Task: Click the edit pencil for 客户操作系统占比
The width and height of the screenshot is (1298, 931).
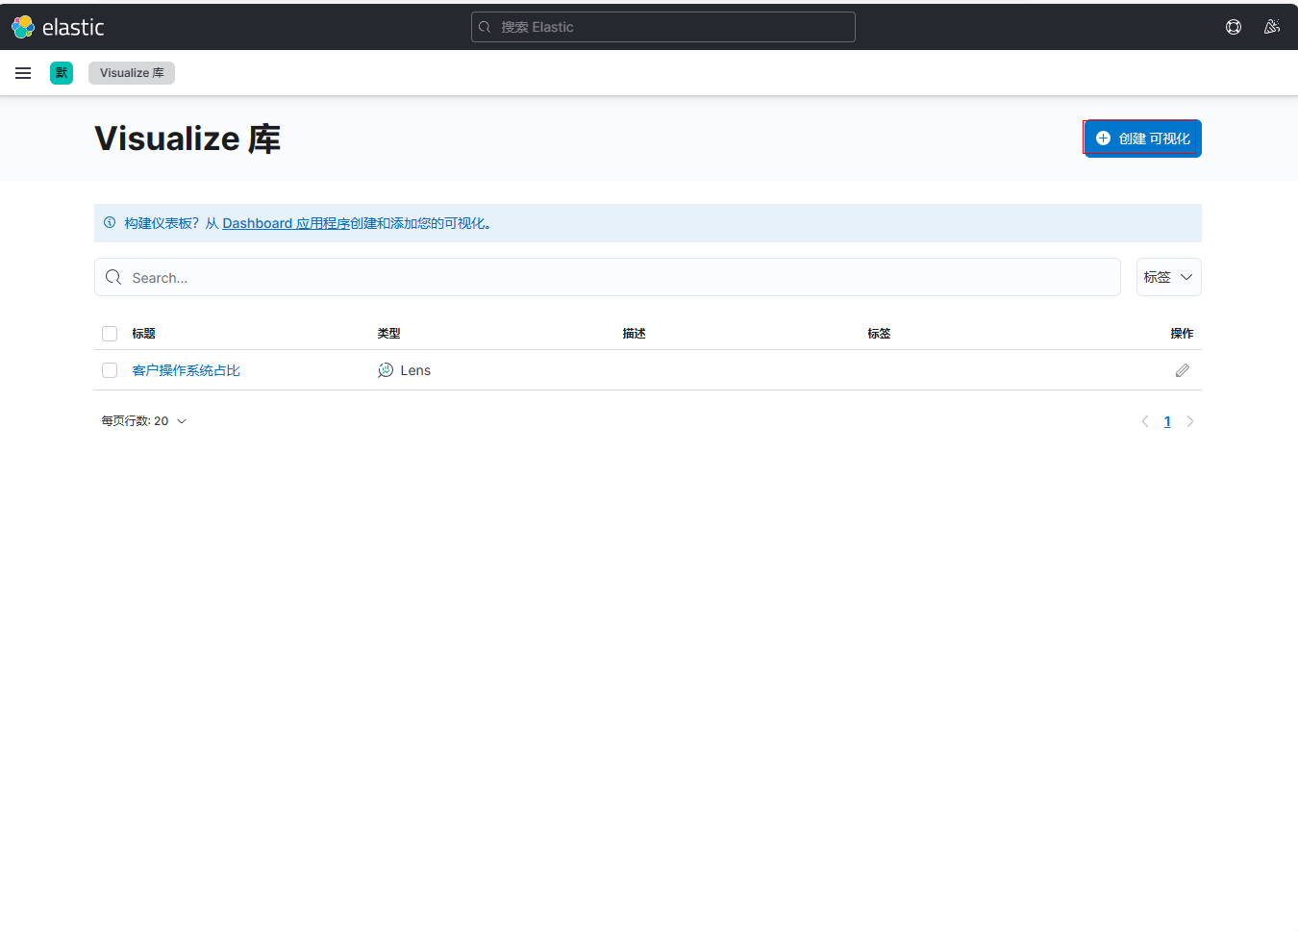Action: pos(1182,370)
